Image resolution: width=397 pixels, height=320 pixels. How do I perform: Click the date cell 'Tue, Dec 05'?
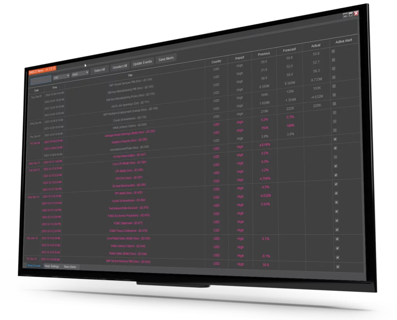[36, 97]
